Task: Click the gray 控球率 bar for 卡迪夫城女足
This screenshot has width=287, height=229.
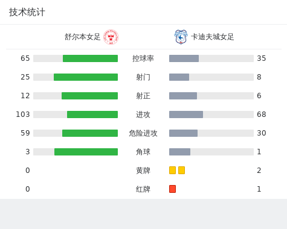Action: 184,58
